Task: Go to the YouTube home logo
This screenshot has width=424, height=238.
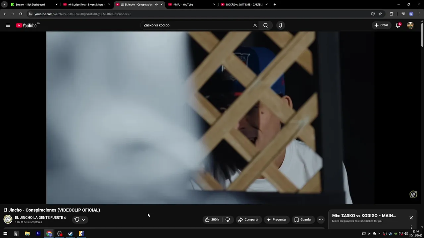Action: click(x=26, y=25)
